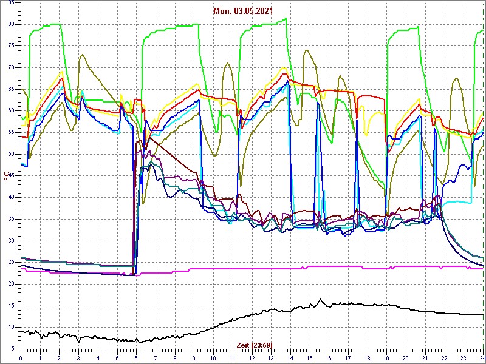Viewport: 486px width, 364px height.
Task: Select the 80 value on the temperature axis
Action: pos(10,24)
